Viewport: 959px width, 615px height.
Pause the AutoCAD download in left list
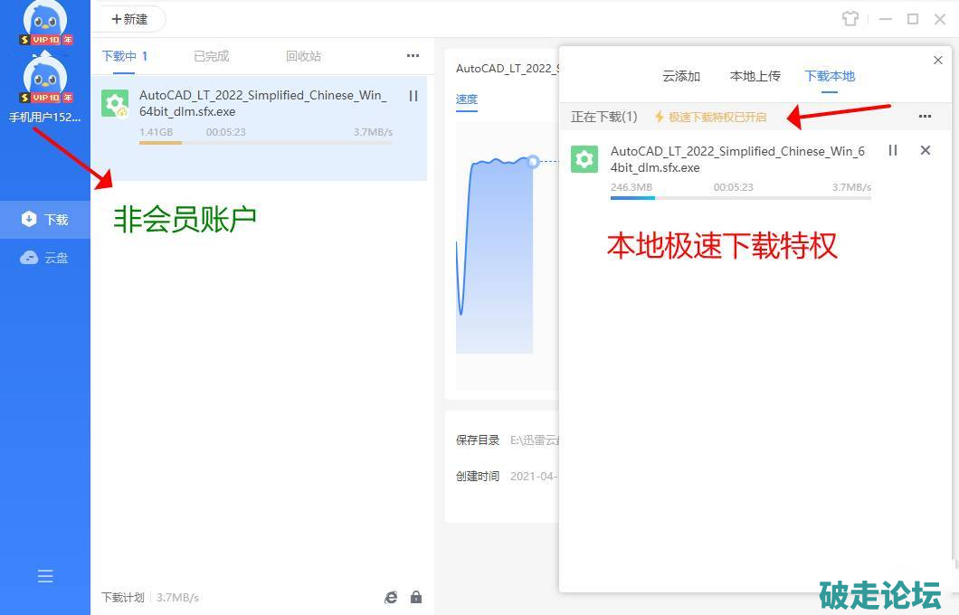[413, 96]
